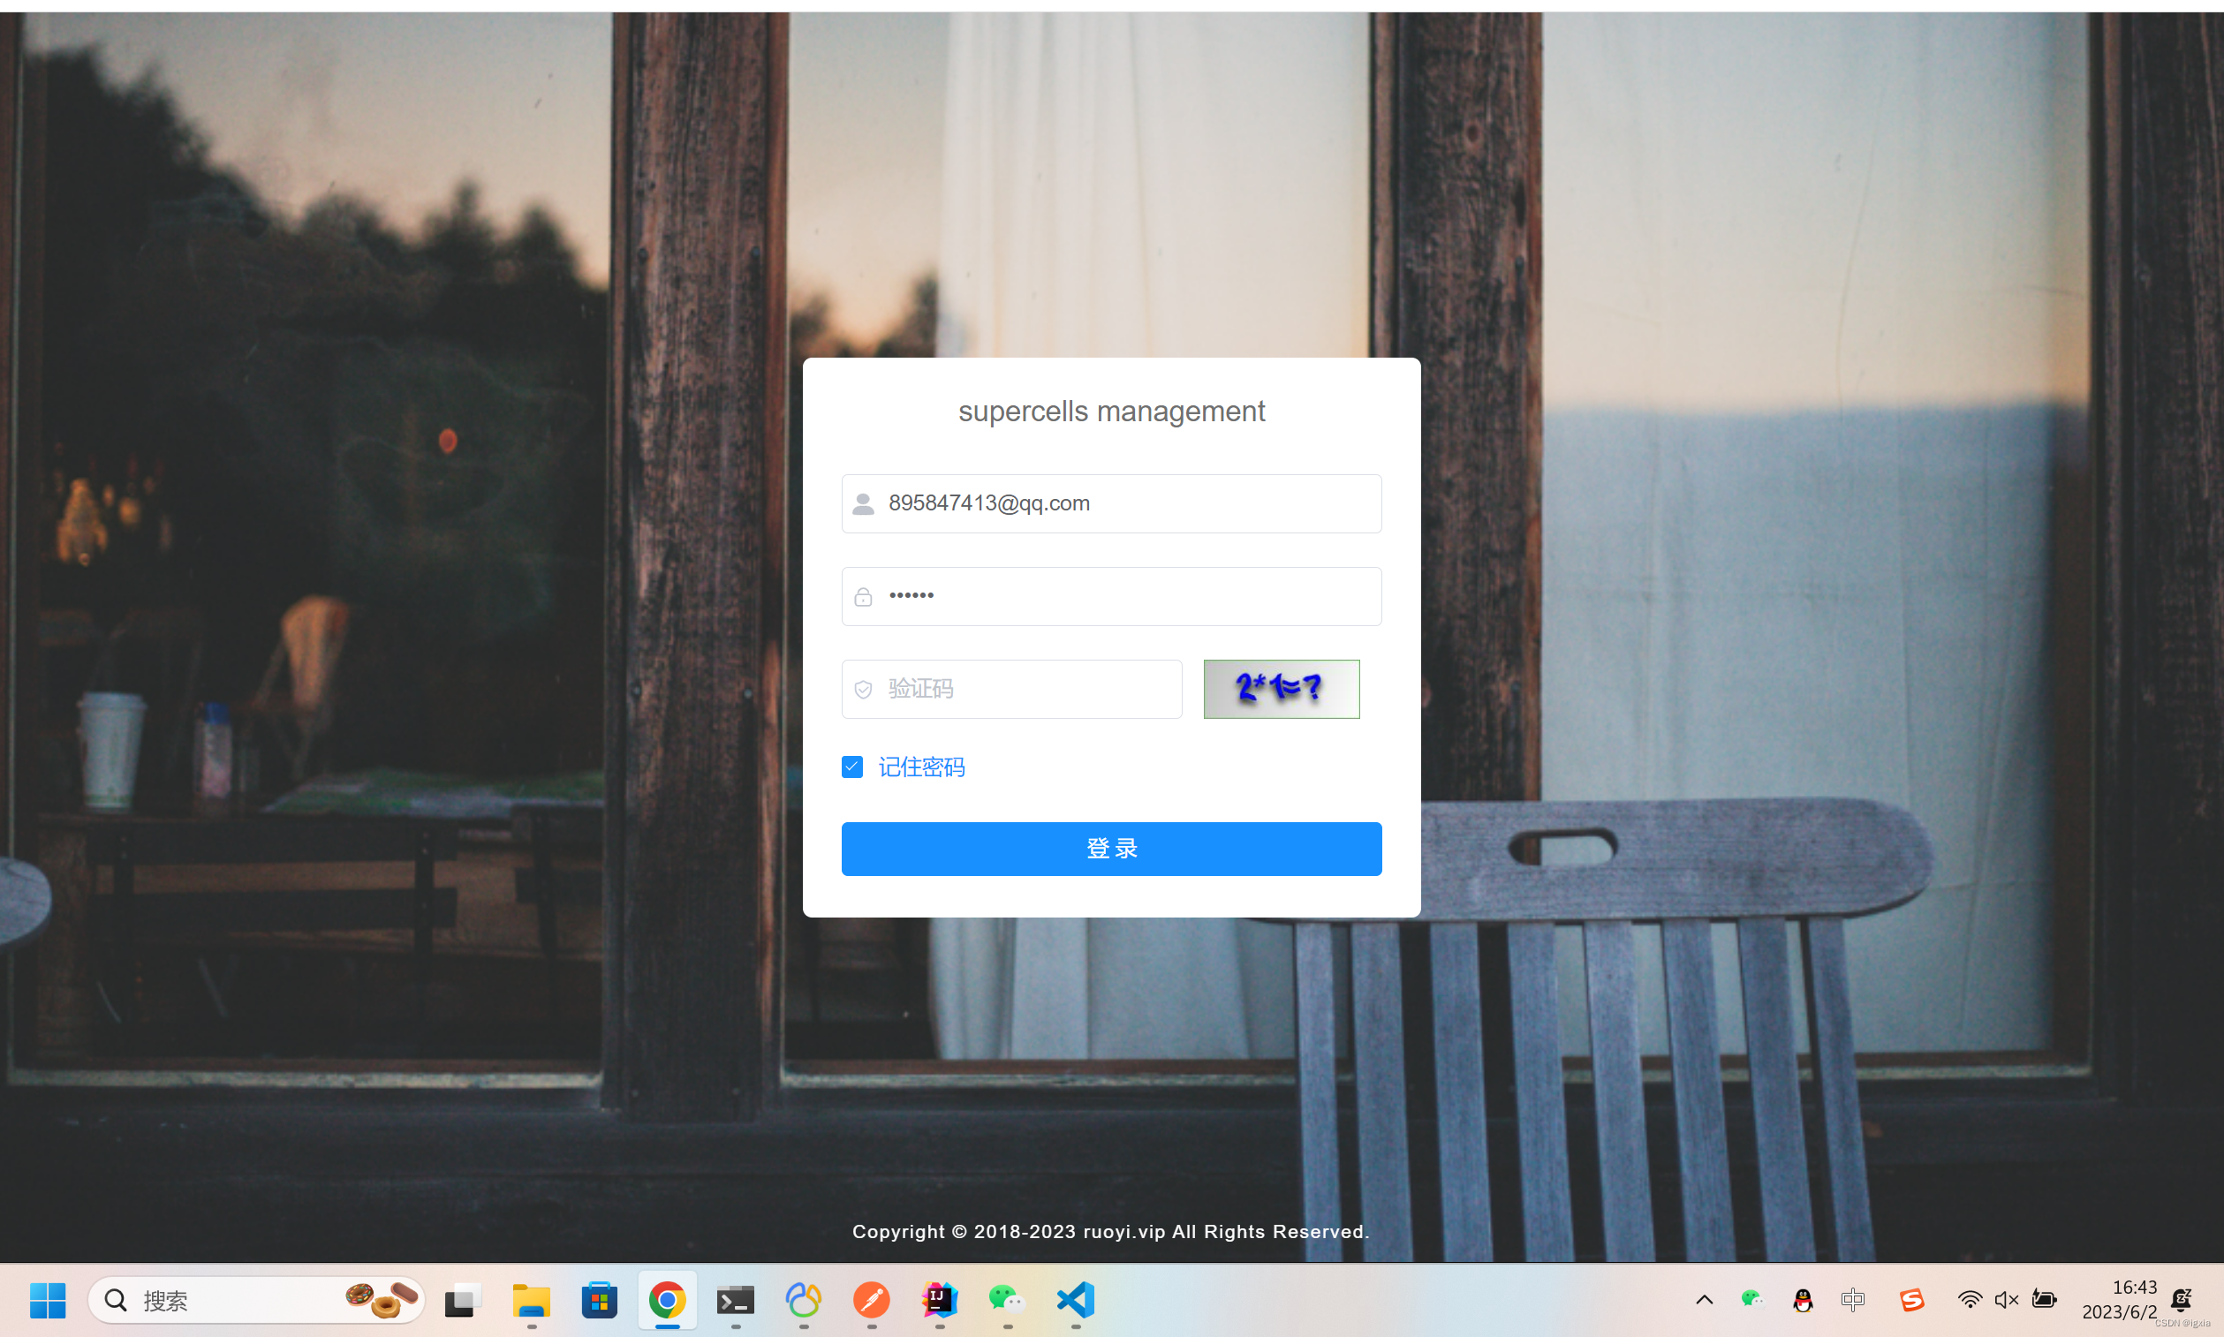Open the orange Postman icon in the taskbar
The height and width of the screenshot is (1337, 2224).
click(872, 1300)
